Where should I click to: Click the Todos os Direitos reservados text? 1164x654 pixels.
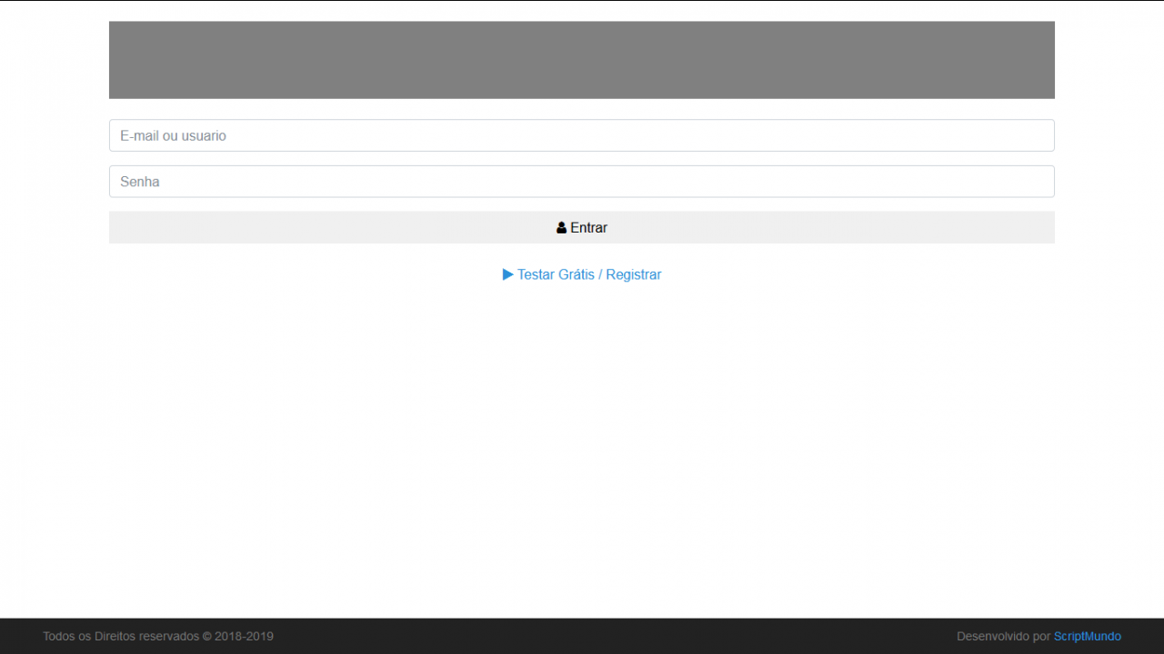tap(120, 637)
